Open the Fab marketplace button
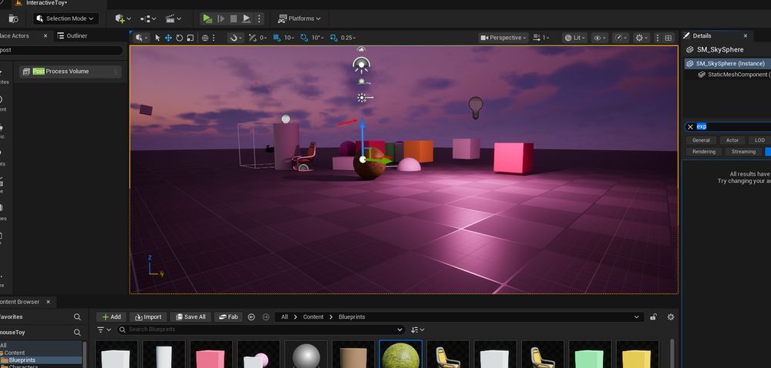Screen dimensions: 771x368 tap(229, 317)
